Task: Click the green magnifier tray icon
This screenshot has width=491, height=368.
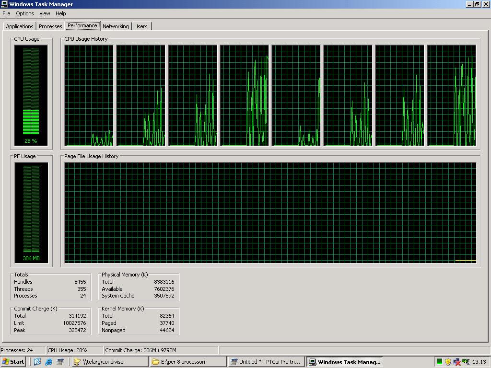Action: [466, 362]
